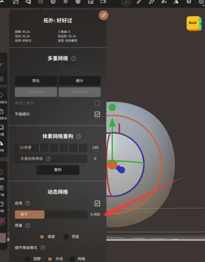Open the Gizmo tool settings circle icon
Image resolution: width=205 pixels, height=262 pixels.
[x=127, y=2]
